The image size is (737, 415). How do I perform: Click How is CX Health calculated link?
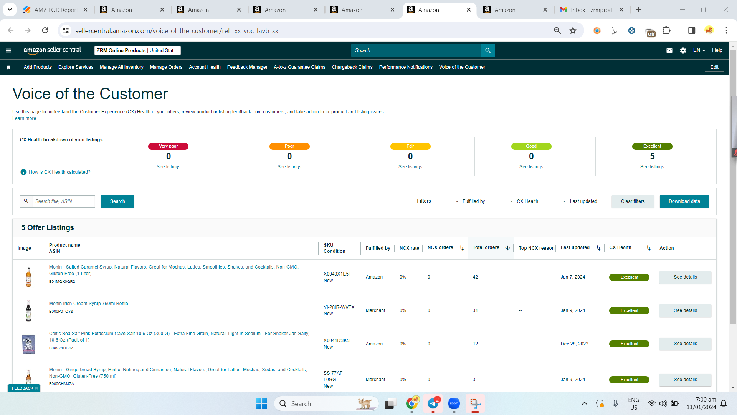[59, 172]
